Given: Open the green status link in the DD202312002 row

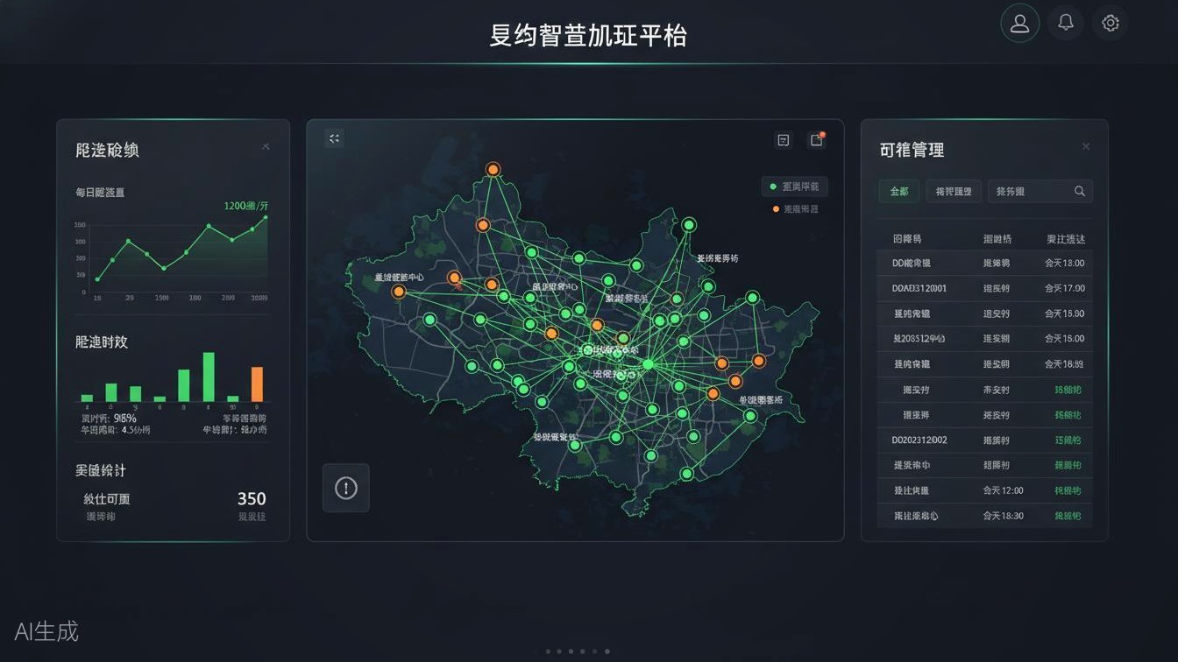Looking at the screenshot, I should click(1068, 440).
